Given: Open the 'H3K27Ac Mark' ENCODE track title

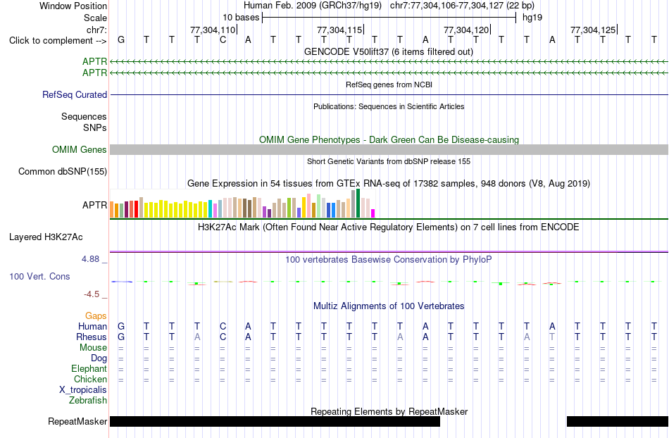Looking at the screenshot, I should (x=388, y=227).
